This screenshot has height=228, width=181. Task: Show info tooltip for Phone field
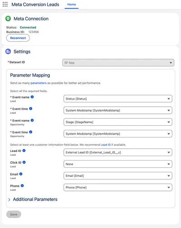tap(22, 185)
